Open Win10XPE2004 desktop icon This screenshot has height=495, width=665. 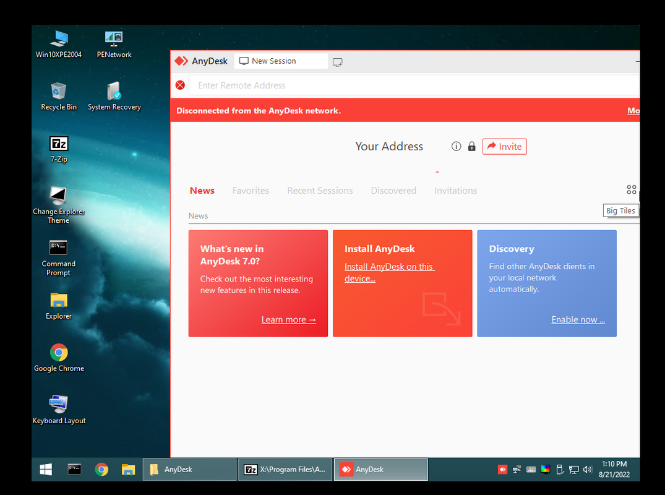[59, 44]
